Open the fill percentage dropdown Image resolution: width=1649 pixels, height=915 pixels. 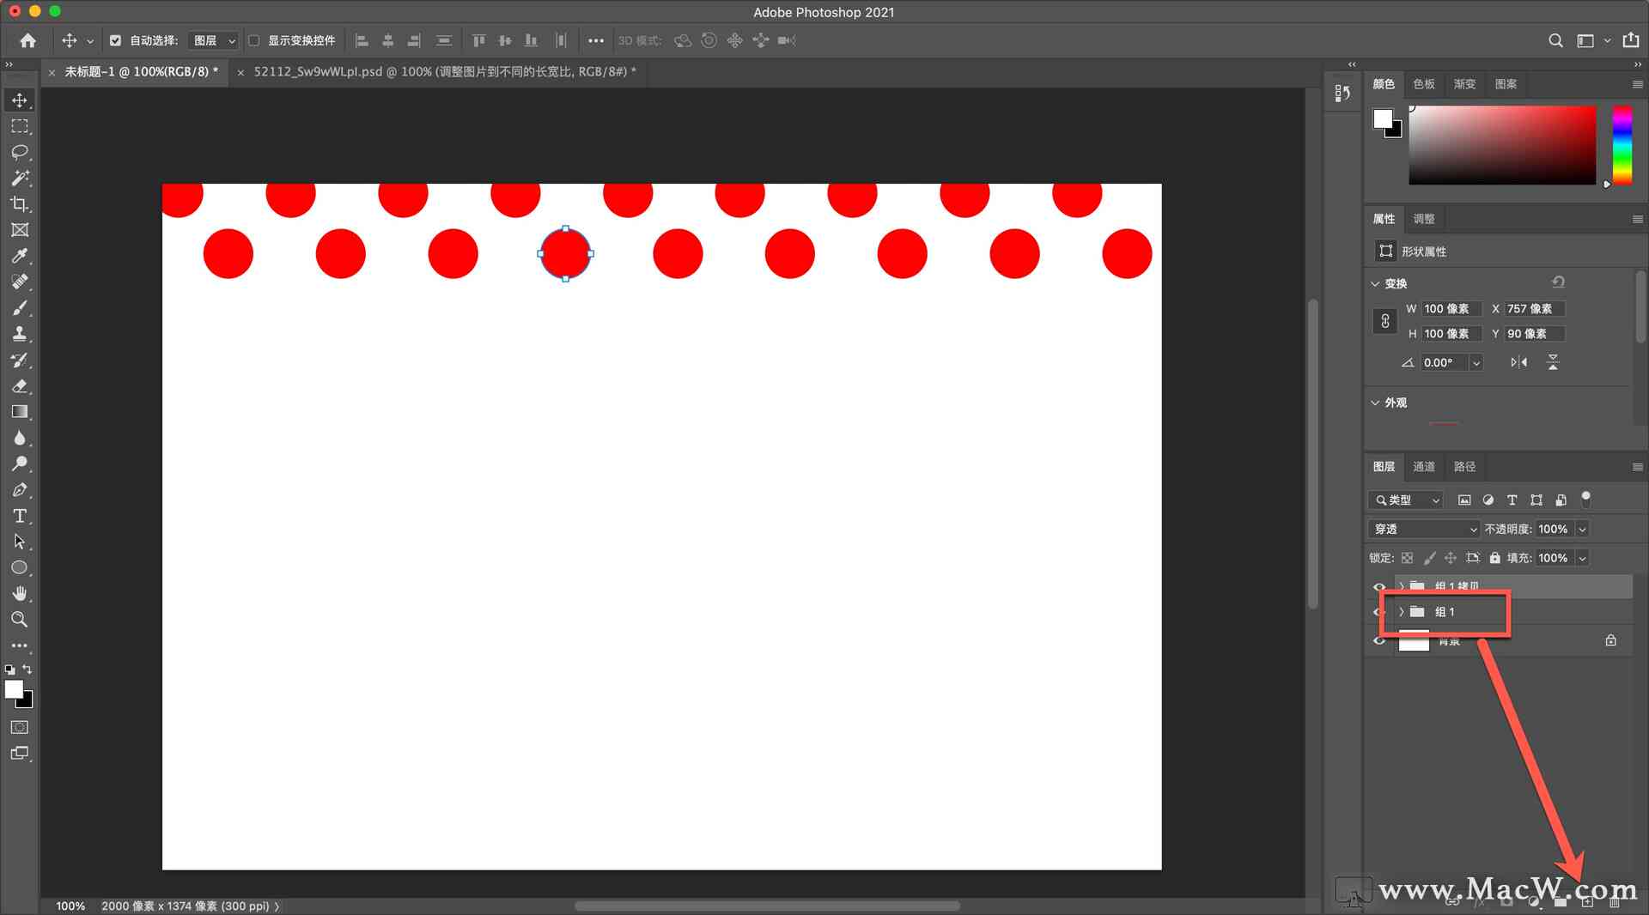click(x=1582, y=558)
